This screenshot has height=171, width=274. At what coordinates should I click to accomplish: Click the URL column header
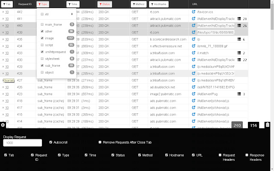tap(195, 4)
